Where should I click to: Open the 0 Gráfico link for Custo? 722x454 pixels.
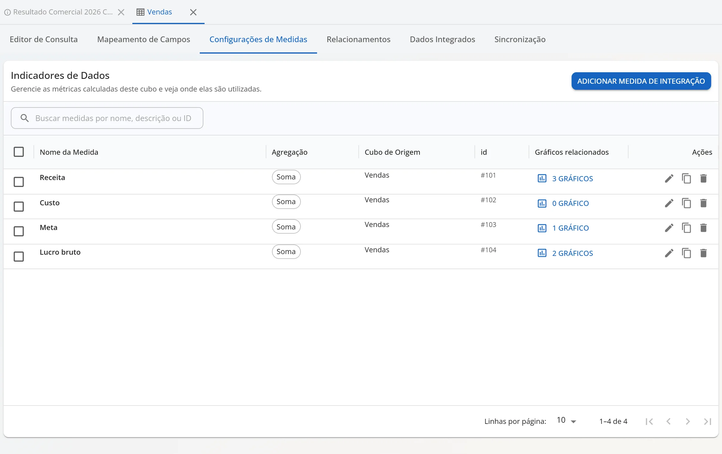(x=563, y=203)
